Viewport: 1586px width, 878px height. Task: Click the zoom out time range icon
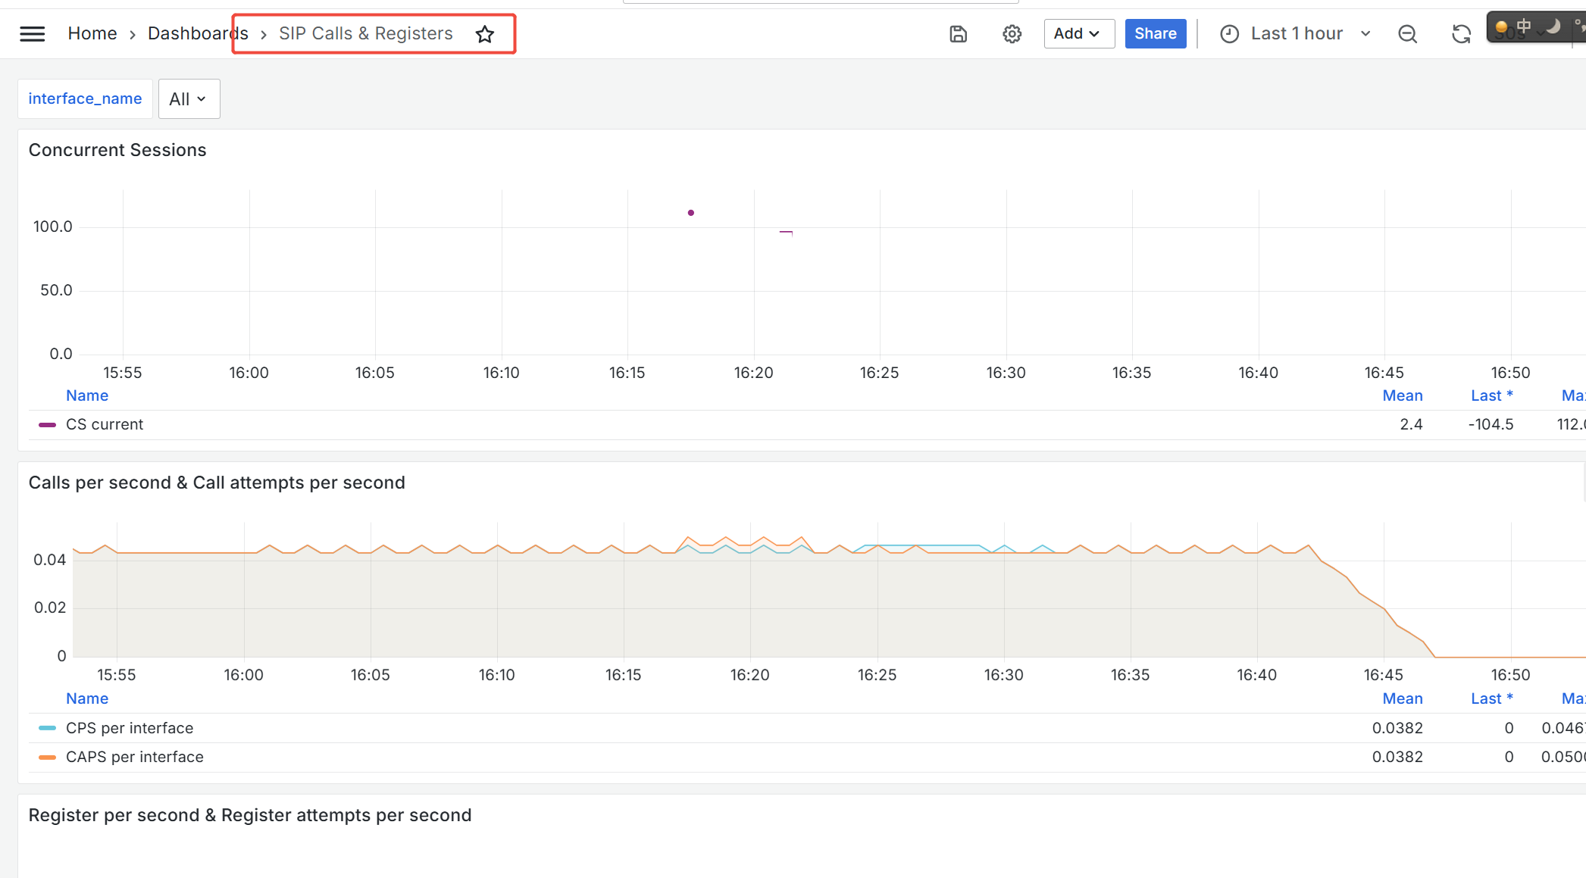click(1407, 33)
